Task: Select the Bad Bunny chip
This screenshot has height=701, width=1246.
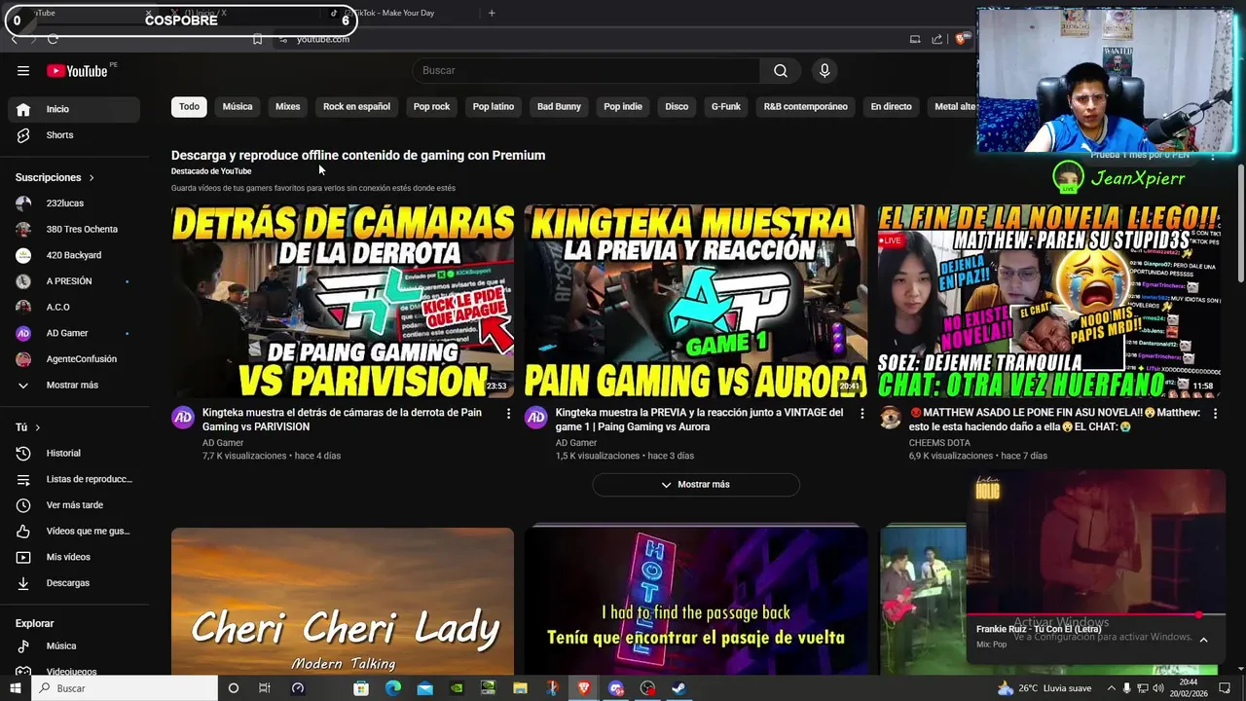Action: pyautogui.click(x=559, y=106)
